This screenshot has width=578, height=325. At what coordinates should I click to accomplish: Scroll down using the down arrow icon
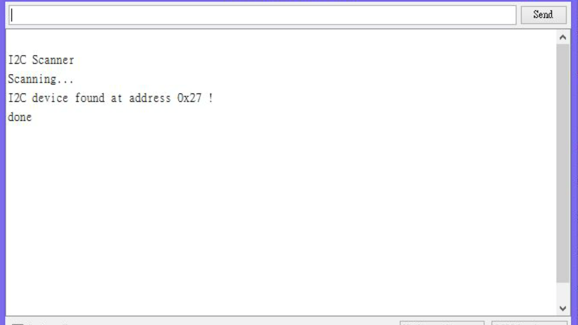[x=563, y=308]
